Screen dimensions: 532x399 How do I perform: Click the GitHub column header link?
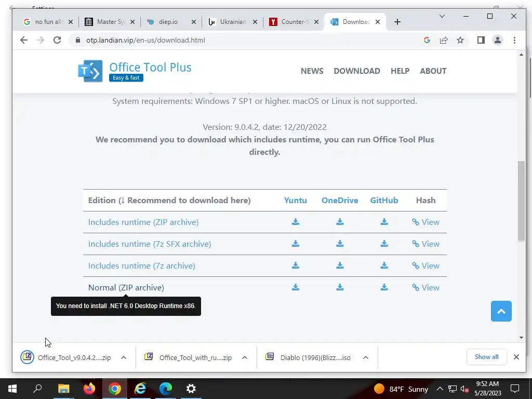(384, 200)
